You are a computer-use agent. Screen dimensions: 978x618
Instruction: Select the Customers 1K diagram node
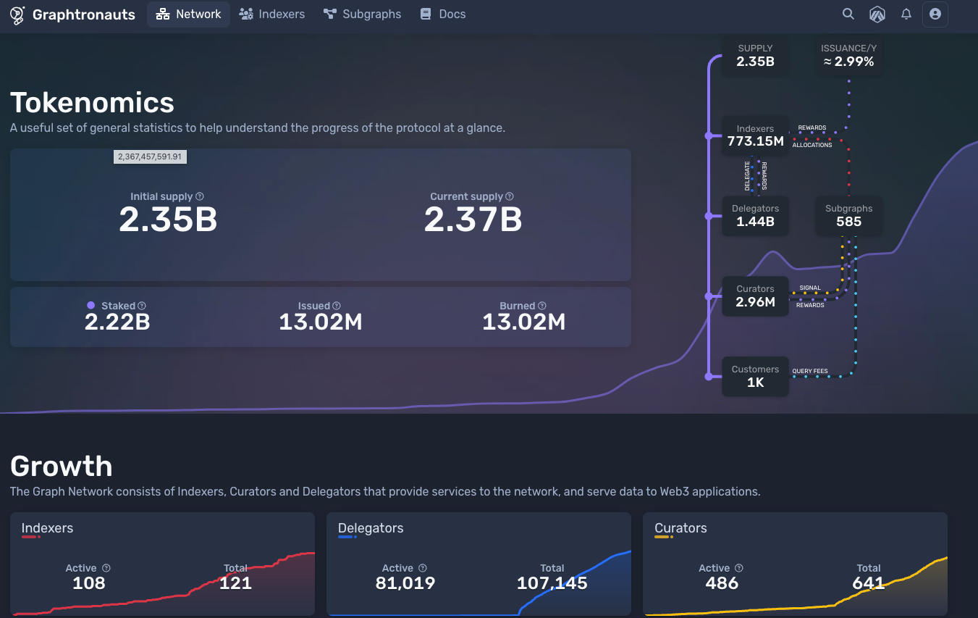(755, 376)
